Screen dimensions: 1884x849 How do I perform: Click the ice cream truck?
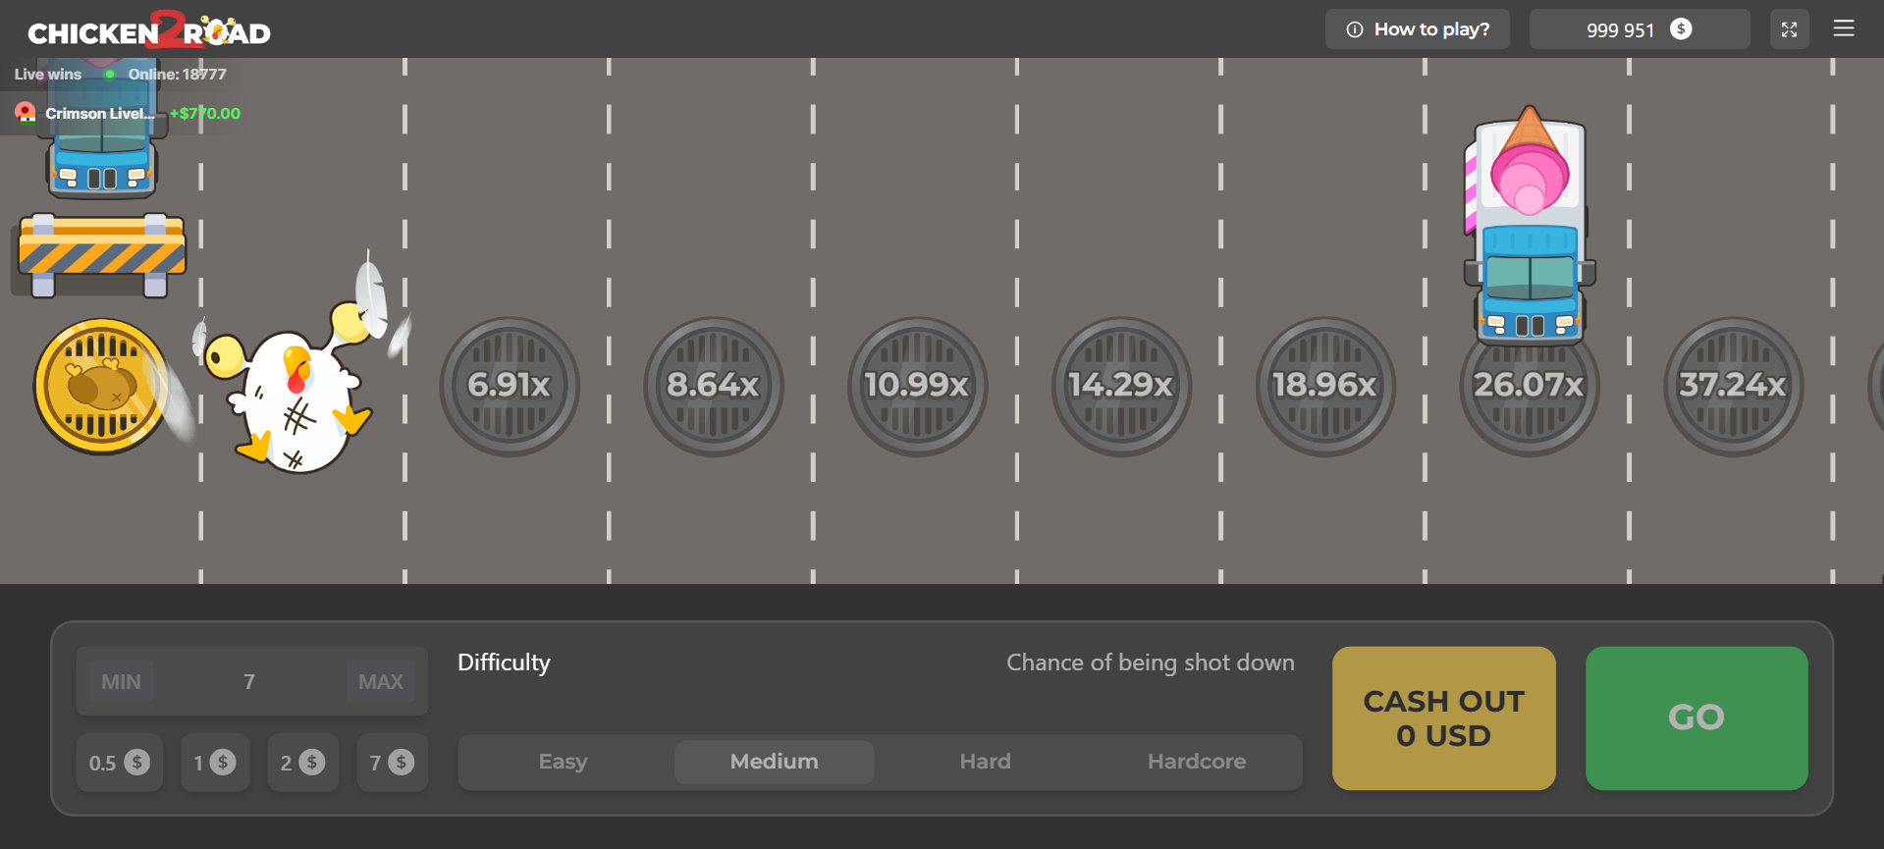1529,226
